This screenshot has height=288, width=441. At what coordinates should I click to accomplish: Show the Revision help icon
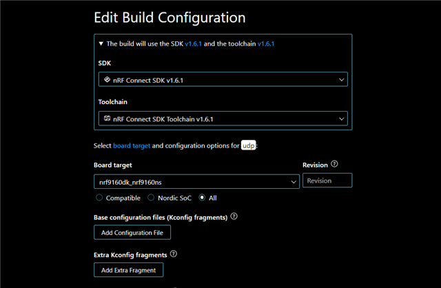334,164
